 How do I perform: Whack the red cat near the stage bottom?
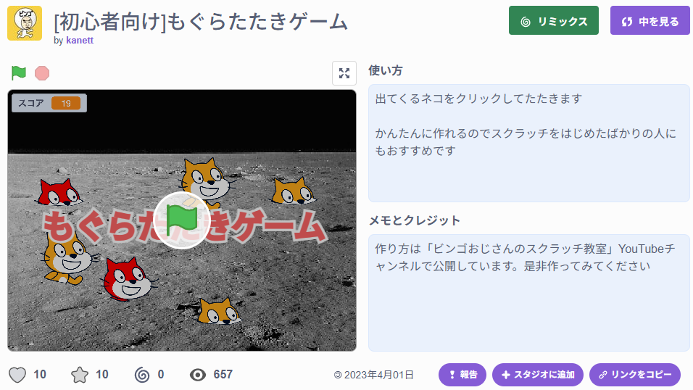[x=127, y=280]
